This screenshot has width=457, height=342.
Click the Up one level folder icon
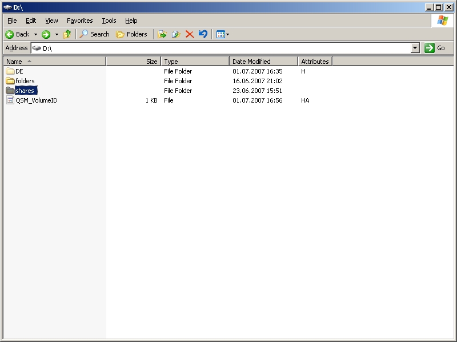click(x=67, y=34)
